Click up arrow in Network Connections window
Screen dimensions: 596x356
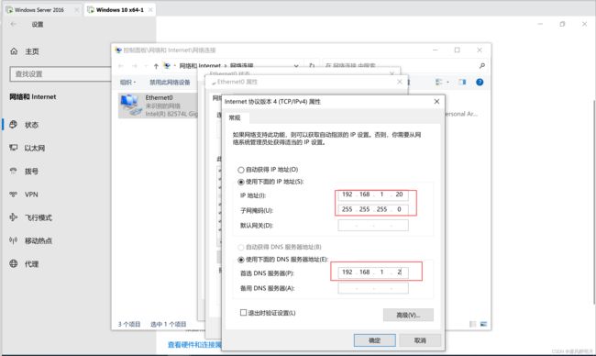156,66
